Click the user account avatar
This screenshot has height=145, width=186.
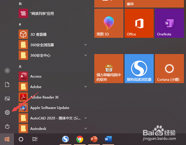click(x=7, y=71)
